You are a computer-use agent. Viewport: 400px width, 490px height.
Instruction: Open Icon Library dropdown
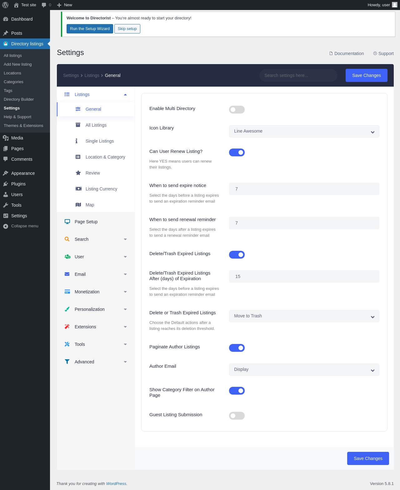[304, 131]
